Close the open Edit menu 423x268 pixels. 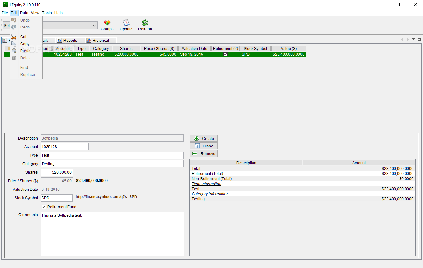[x=14, y=13]
